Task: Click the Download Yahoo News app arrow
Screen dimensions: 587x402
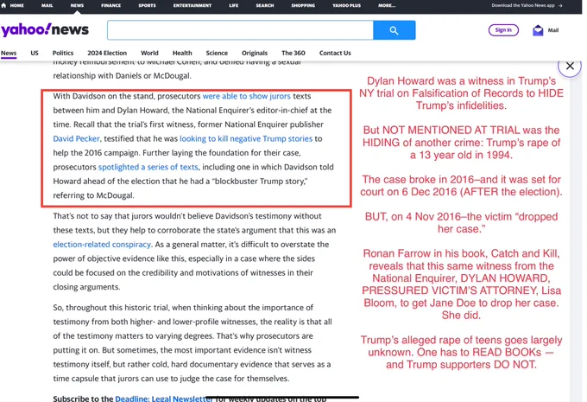Action: click(x=560, y=5)
